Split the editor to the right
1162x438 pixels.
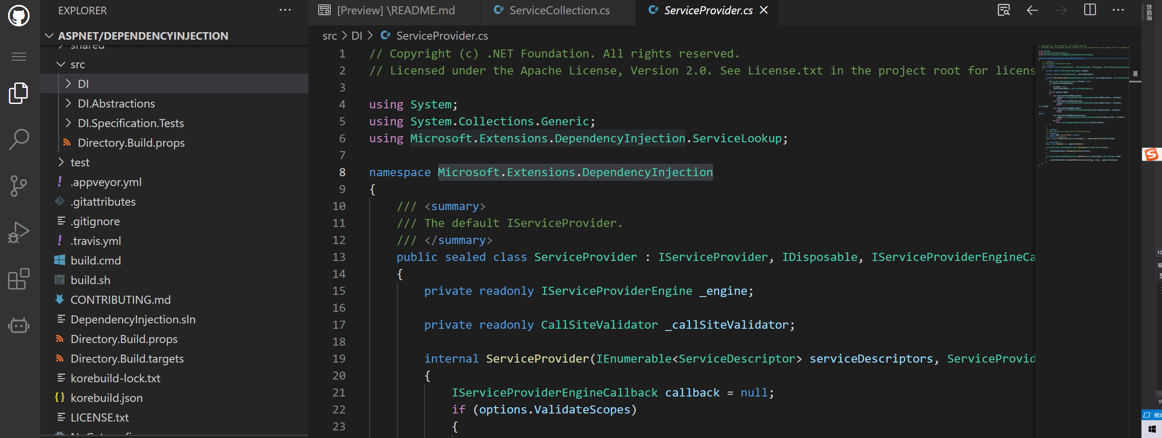coord(1090,9)
